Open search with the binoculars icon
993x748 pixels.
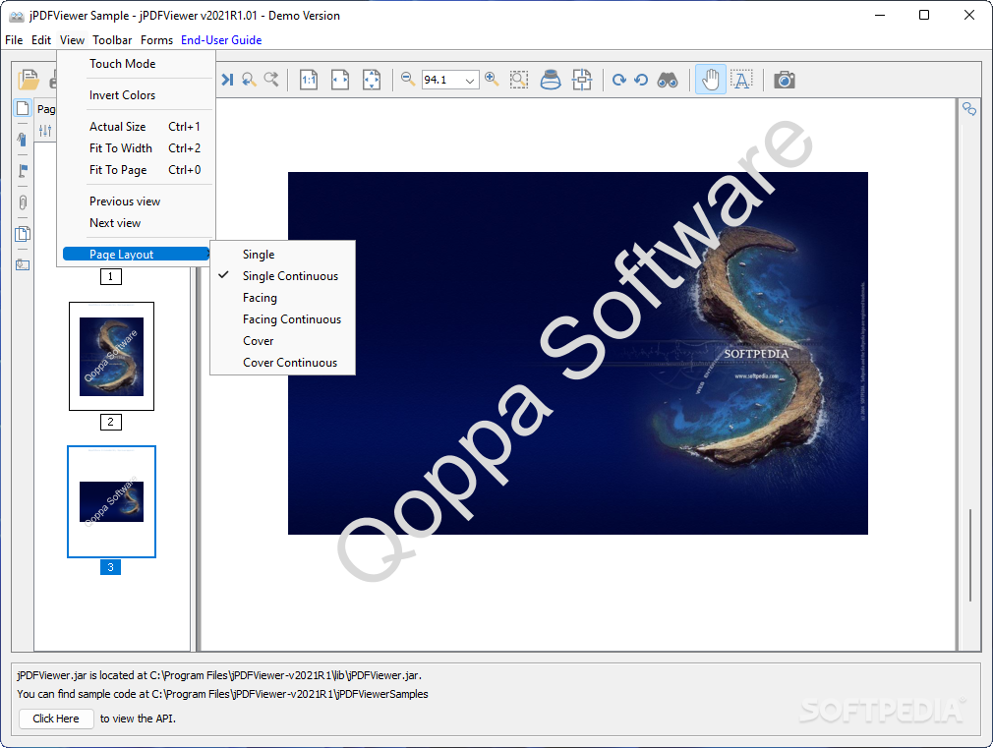pos(668,80)
